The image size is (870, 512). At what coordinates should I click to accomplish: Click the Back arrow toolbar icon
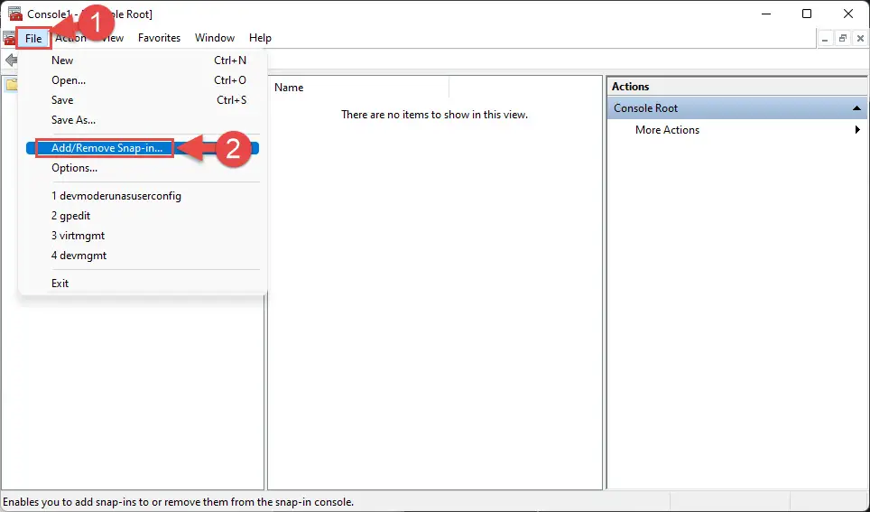(x=11, y=60)
